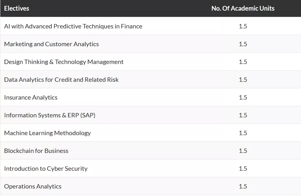Click the Insurance Analytics elective
The width and height of the screenshot is (301, 196).
click(31, 97)
